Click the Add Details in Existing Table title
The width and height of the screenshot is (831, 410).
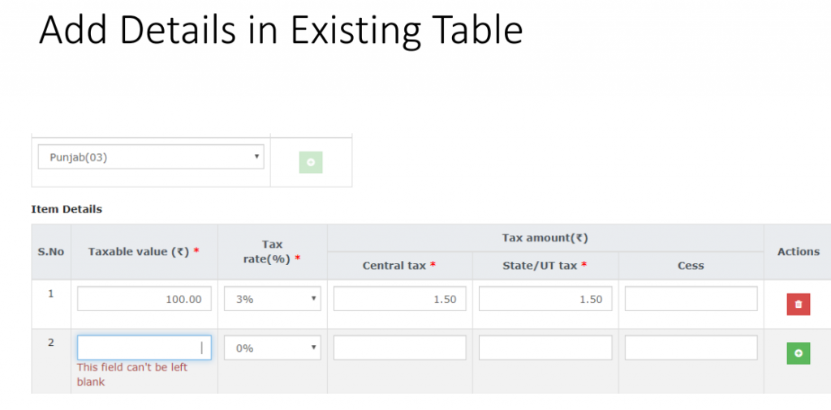point(281,30)
